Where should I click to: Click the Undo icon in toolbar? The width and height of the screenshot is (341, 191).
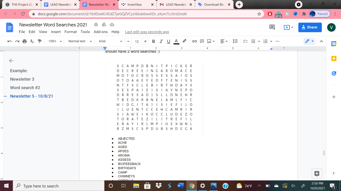(x=10, y=41)
